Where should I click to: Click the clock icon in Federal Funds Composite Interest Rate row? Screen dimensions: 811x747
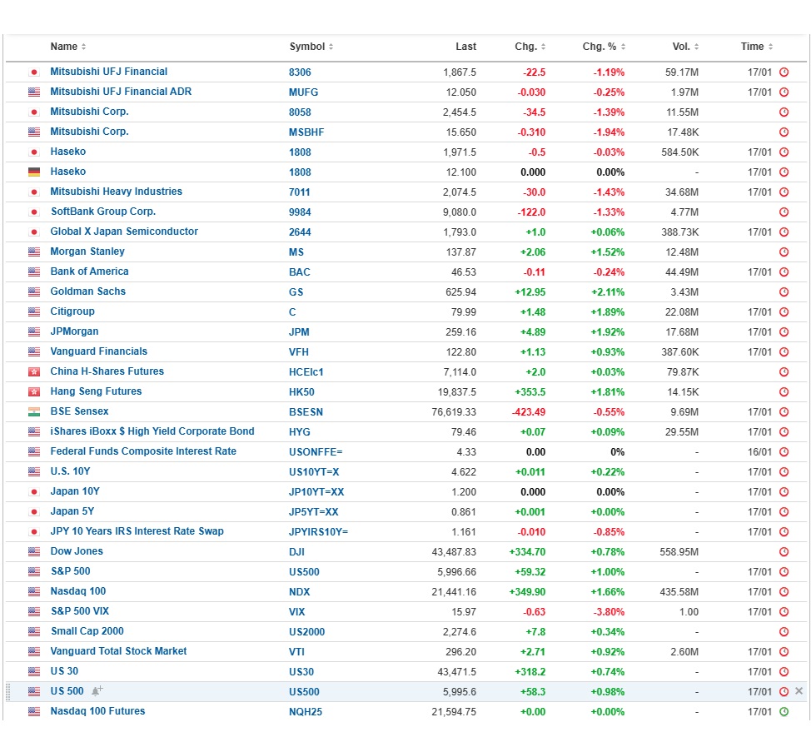(784, 451)
